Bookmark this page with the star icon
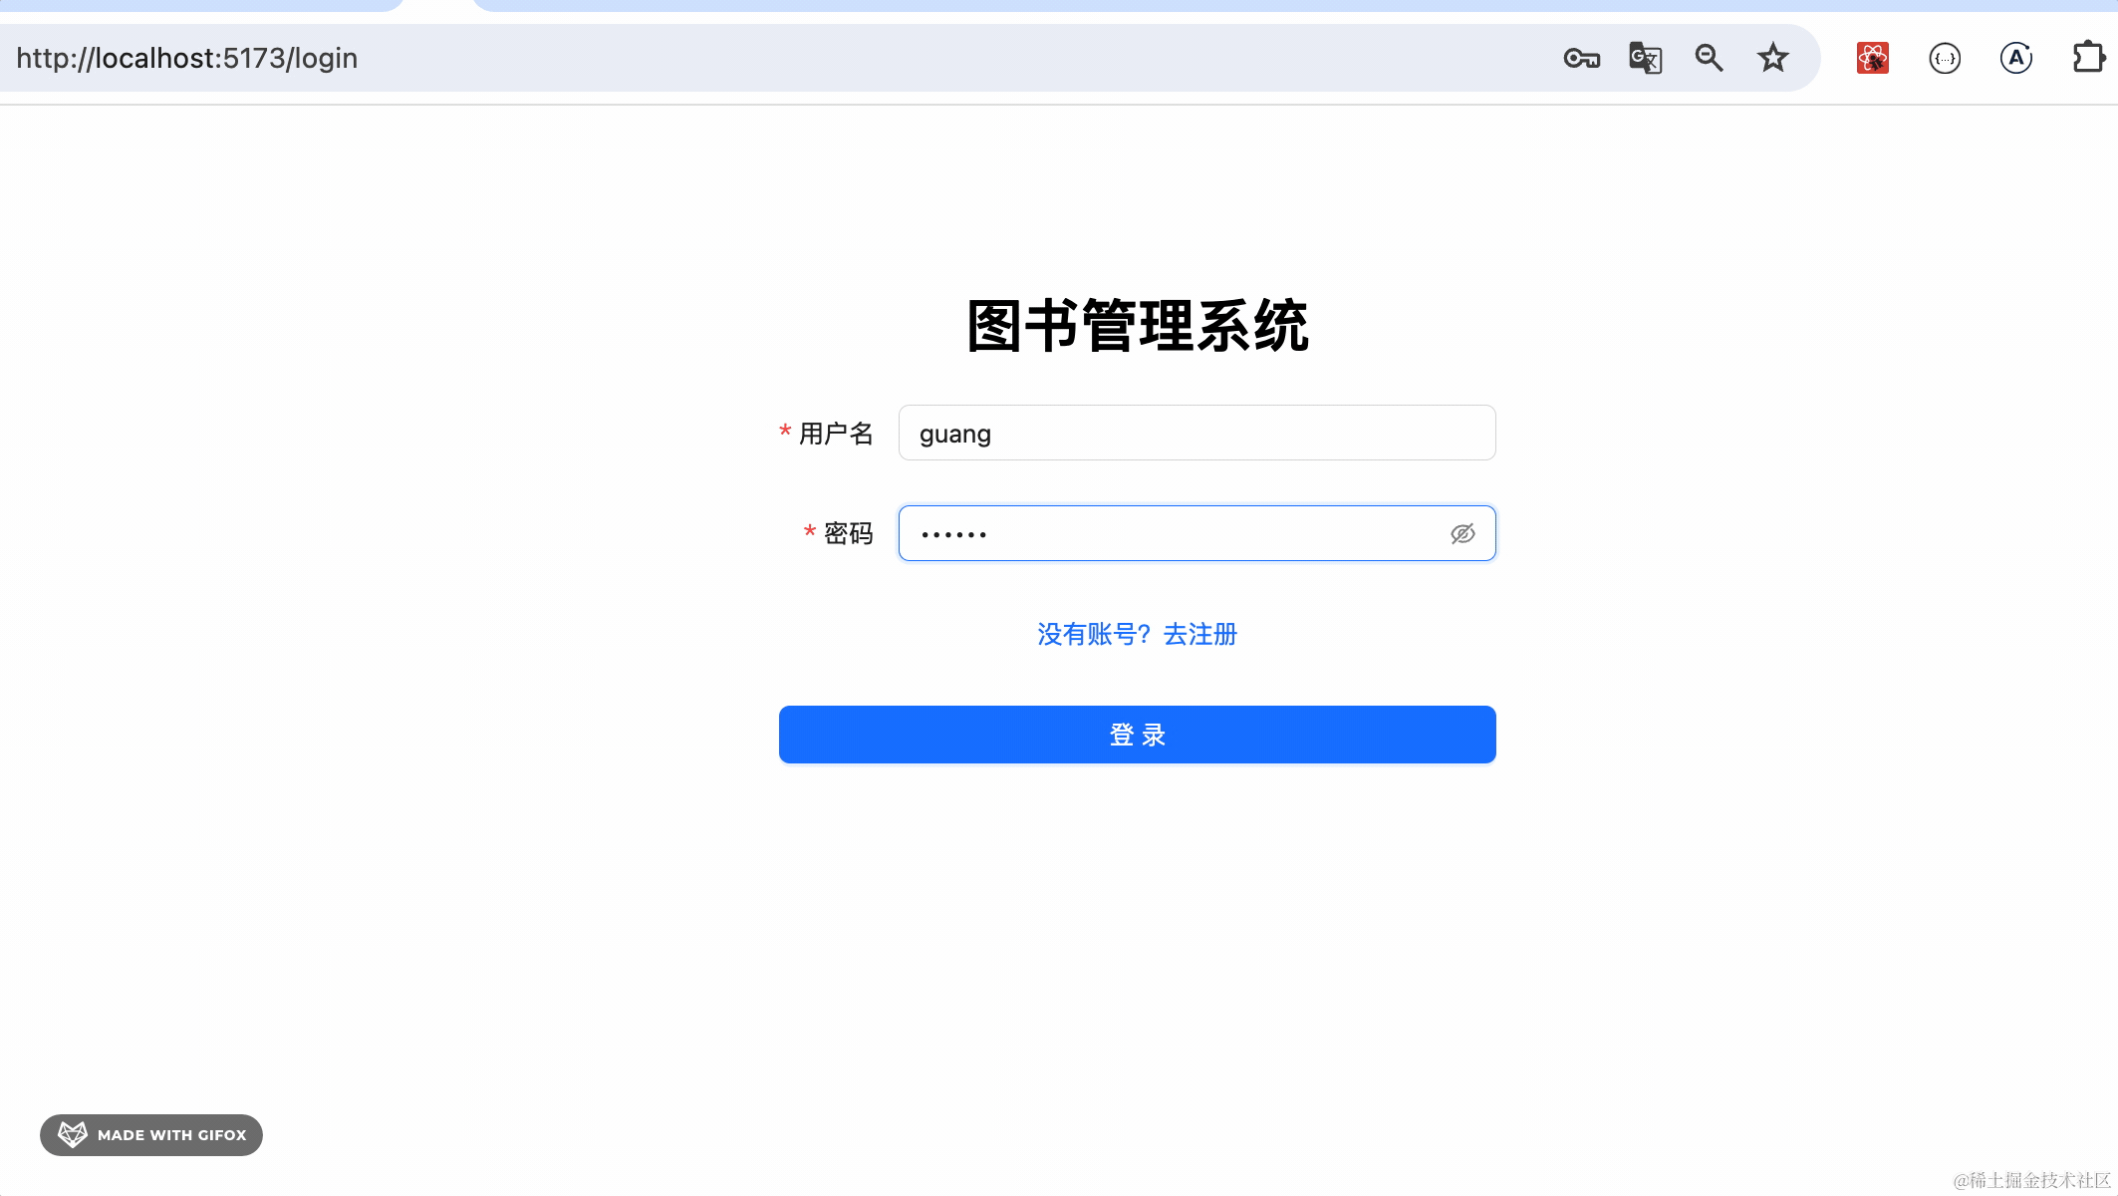2118x1196 pixels. (x=1772, y=59)
